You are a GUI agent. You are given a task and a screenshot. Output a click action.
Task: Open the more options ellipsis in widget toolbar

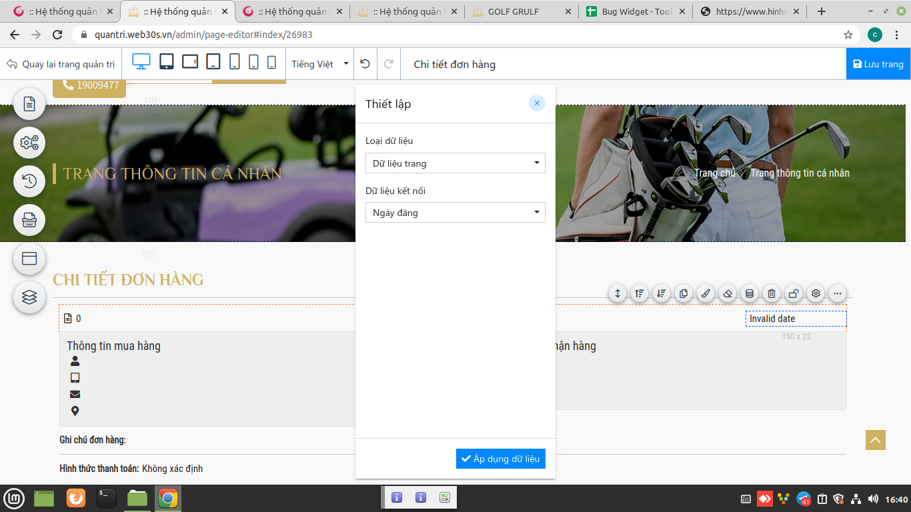pyautogui.click(x=837, y=293)
